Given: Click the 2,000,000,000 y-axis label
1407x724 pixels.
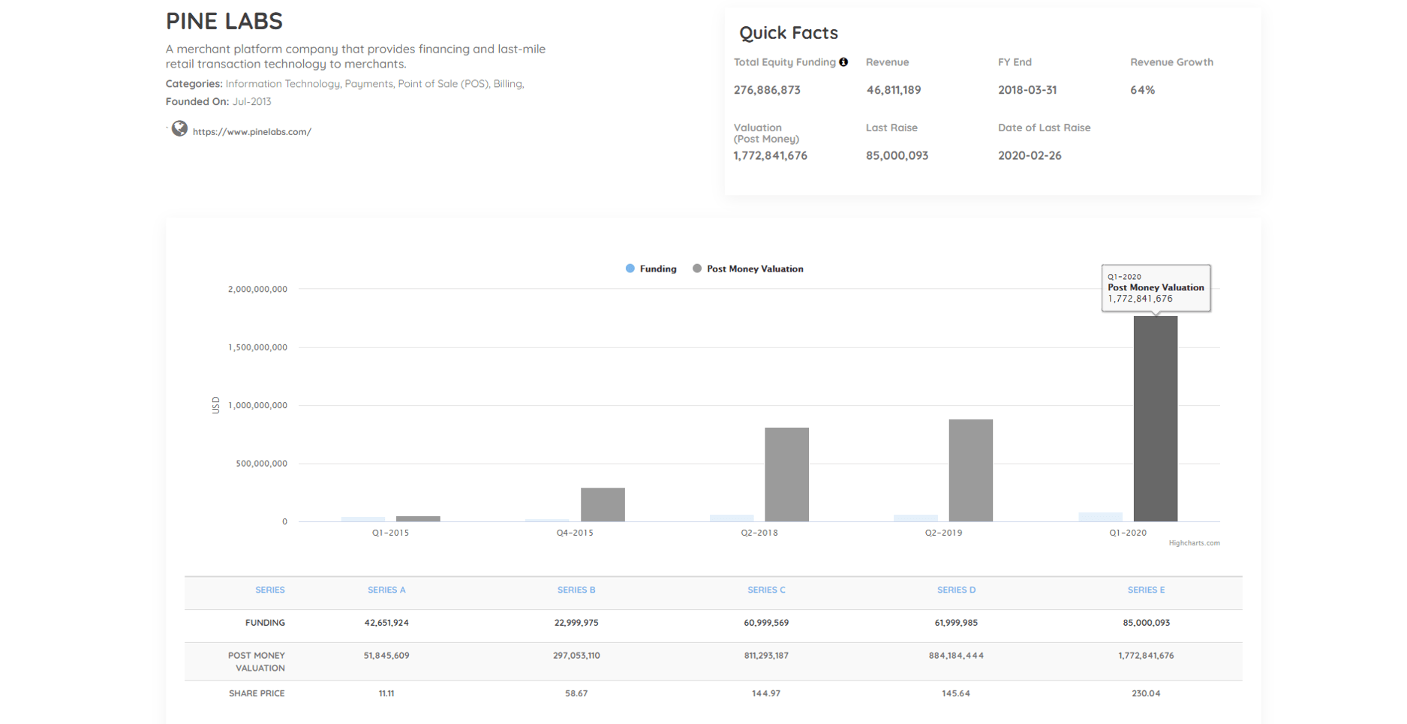Looking at the screenshot, I should click(x=257, y=290).
